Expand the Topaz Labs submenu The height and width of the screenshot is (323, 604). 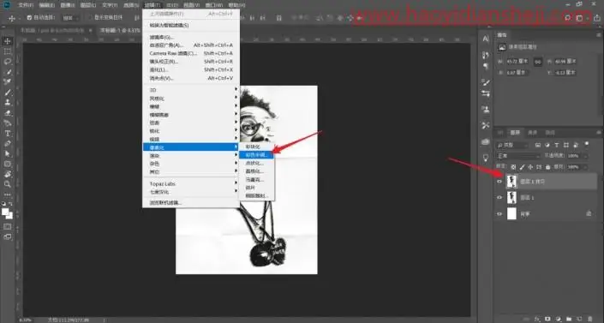coord(191,184)
